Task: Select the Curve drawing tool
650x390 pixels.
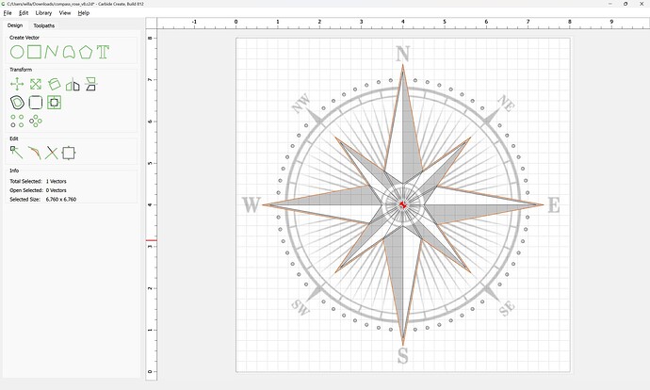Action: tap(69, 52)
